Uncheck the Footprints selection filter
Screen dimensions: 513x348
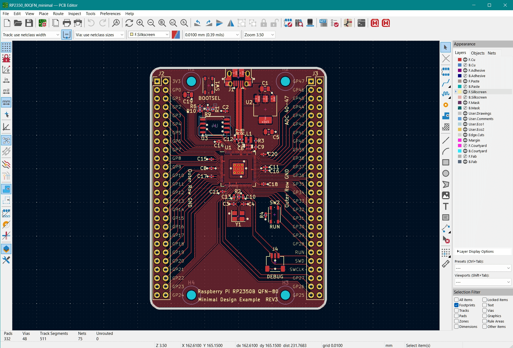click(456, 305)
